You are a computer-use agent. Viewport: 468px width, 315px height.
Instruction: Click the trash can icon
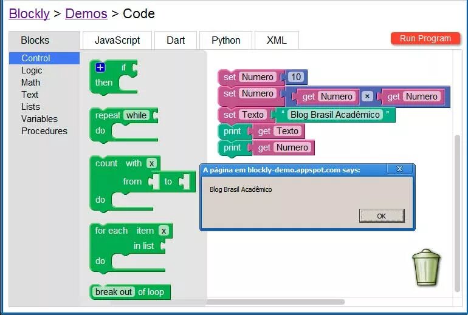[426, 267]
